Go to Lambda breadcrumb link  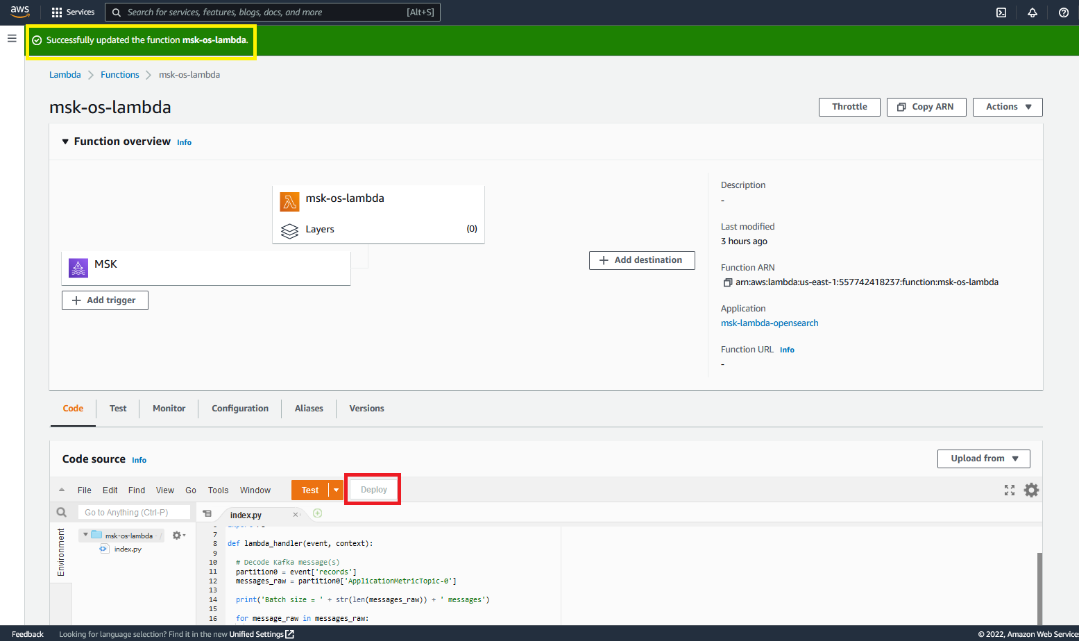[65, 75]
